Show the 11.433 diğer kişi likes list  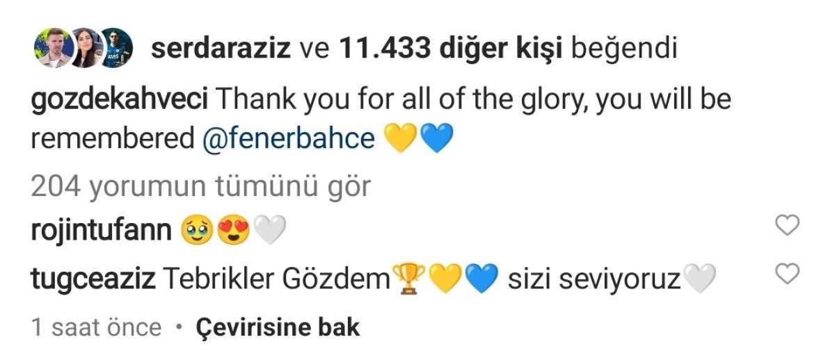451,49
